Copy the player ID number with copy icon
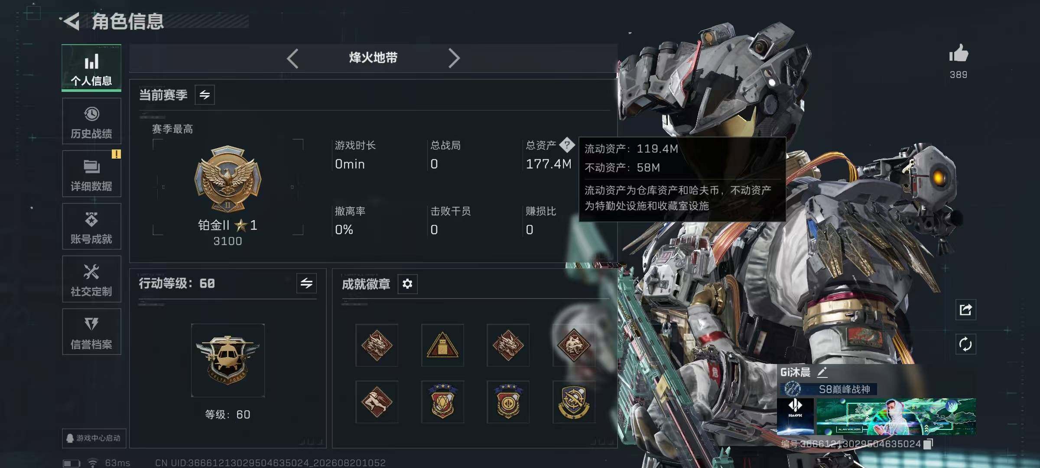Screen dimensions: 1040x468 point(928,444)
